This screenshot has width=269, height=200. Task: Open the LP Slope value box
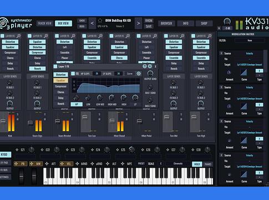[118, 73]
